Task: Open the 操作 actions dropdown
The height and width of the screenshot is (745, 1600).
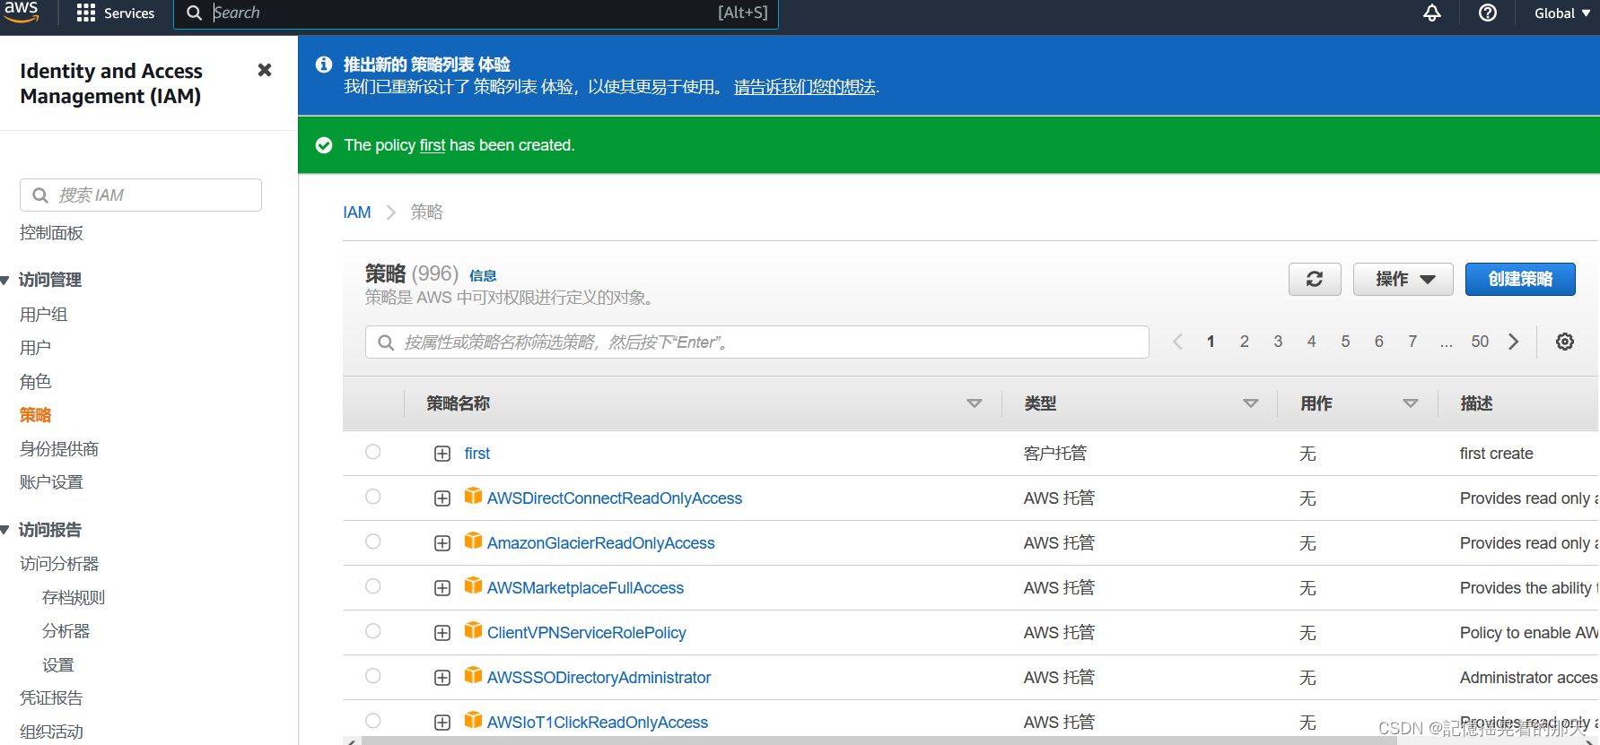Action: tap(1405, 279)
